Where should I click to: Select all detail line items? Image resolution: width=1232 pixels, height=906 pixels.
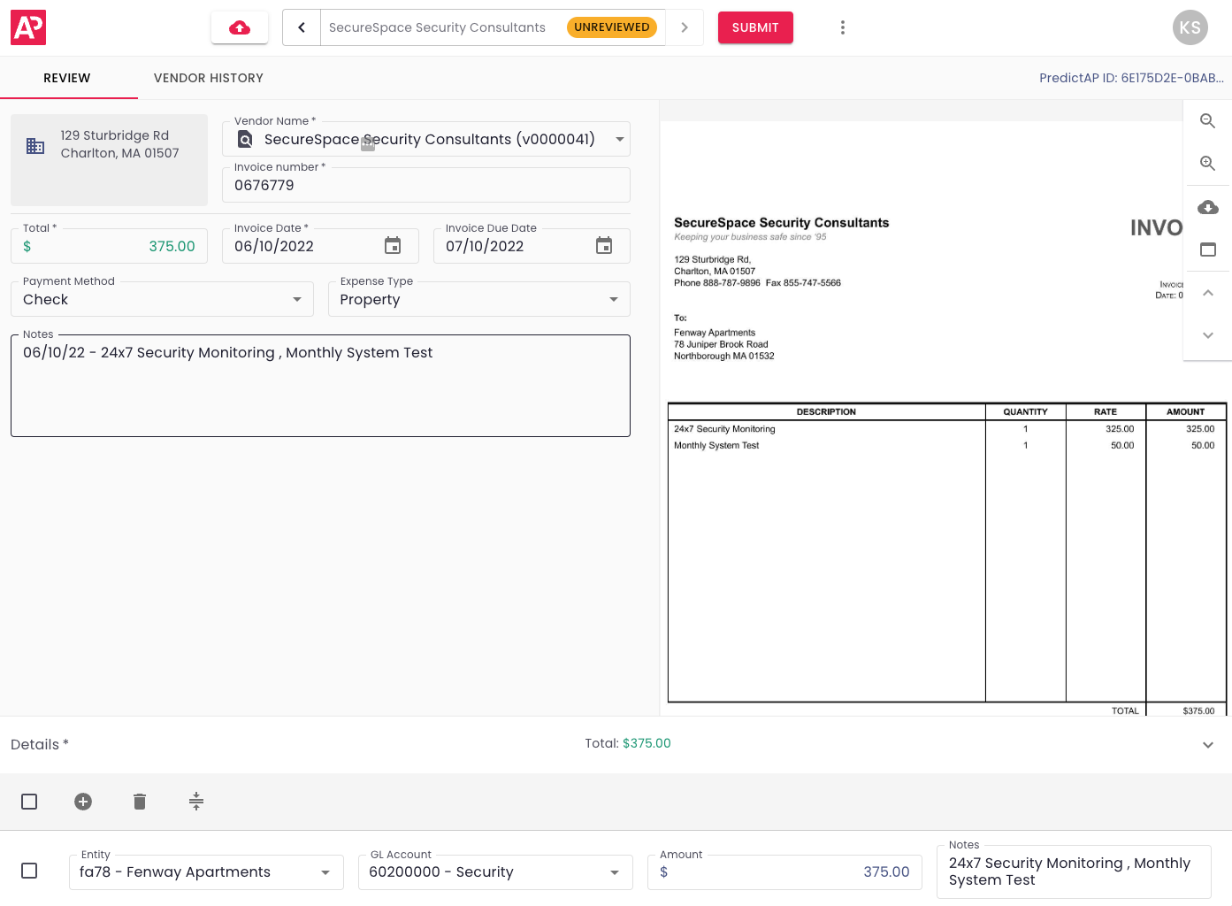pyautogui.click(x=29, y=802)
